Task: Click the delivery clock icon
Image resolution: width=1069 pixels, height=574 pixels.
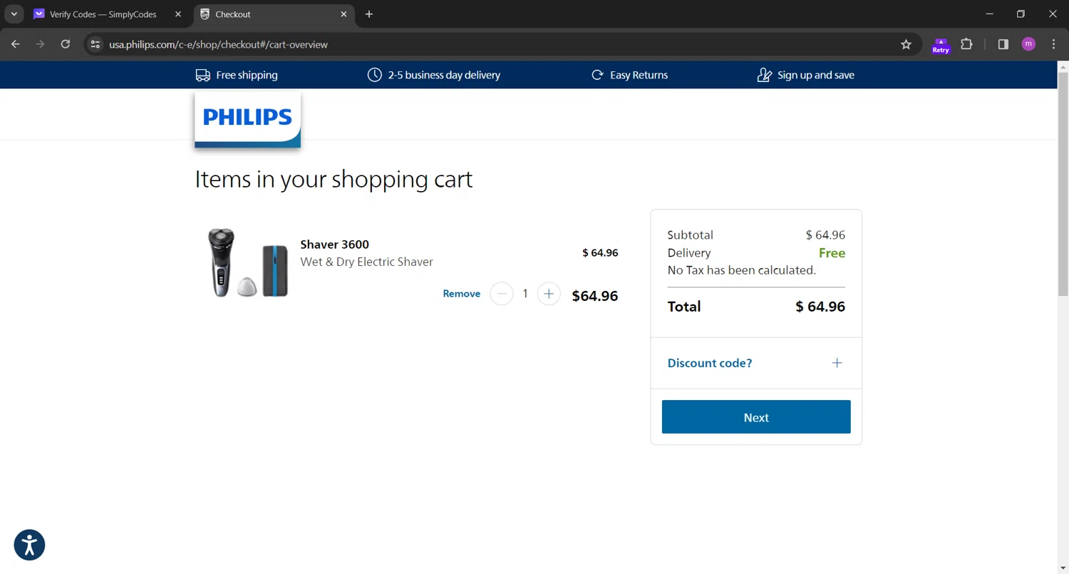Action: 375,75
